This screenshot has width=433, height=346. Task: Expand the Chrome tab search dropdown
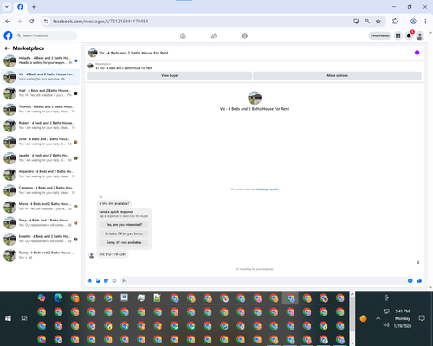pyautogui.click(x=7, y=7)
